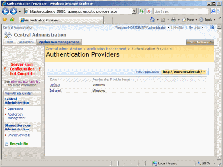Open the Page menu
This screenshot has height=167, width=223.
(190, 20)
